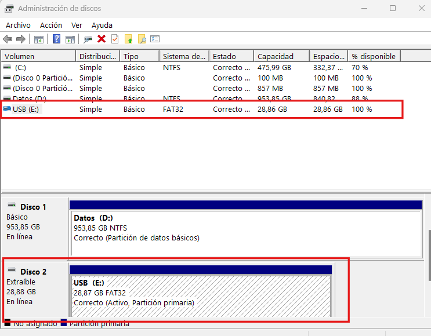Click the properties checkmark document icon
The height and width of the screenshot is (336, 431).
pyautogui.click(x=115, y=39)
